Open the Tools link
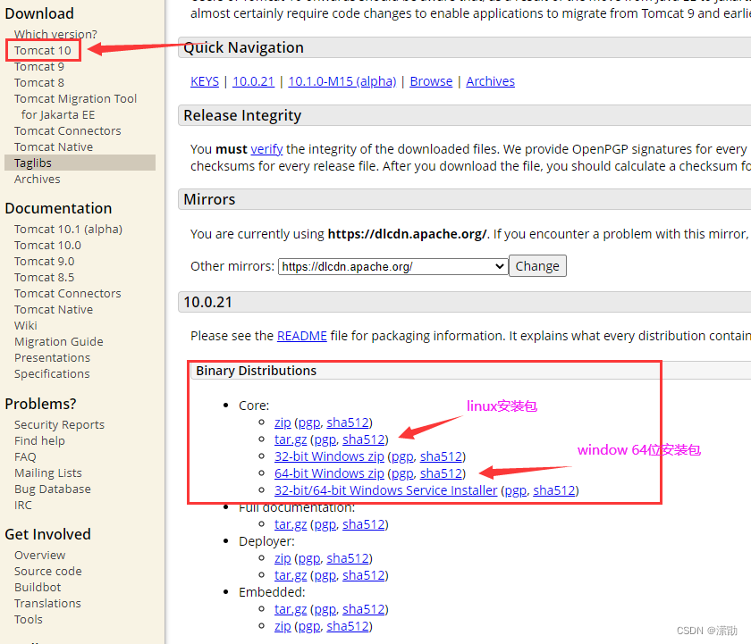The width and height of the screenshot is (751, 644). point(29,620)
